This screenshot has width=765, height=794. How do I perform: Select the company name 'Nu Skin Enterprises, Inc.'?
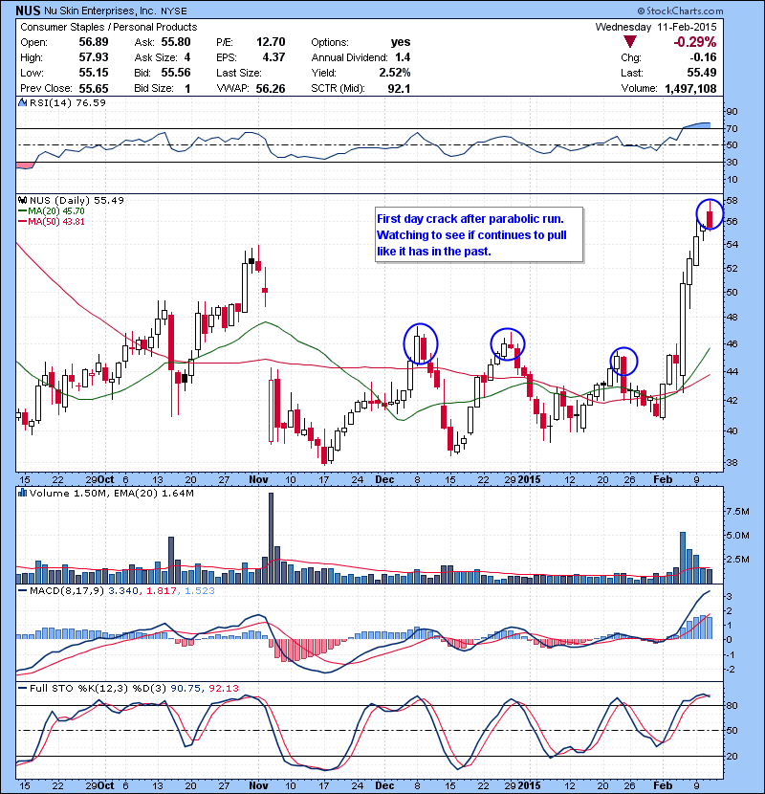click(100, 11)
